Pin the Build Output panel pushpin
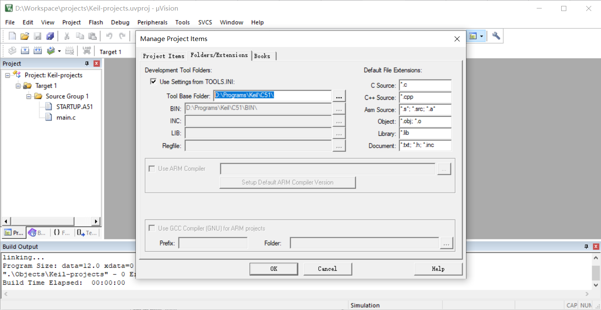The image size is (601, 310). 587,247
